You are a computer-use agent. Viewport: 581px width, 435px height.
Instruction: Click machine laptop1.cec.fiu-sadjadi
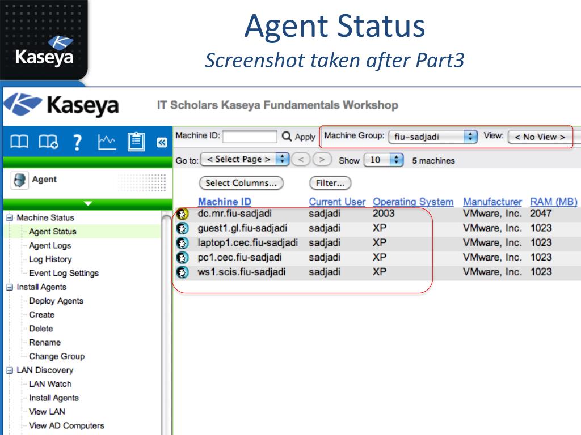[x=247, y=242]
